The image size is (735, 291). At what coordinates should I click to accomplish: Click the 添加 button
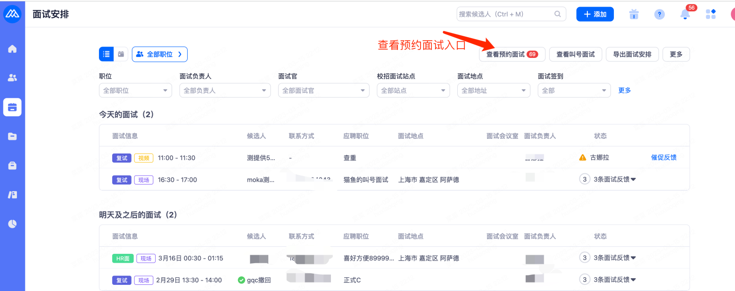tap(595, 14)
